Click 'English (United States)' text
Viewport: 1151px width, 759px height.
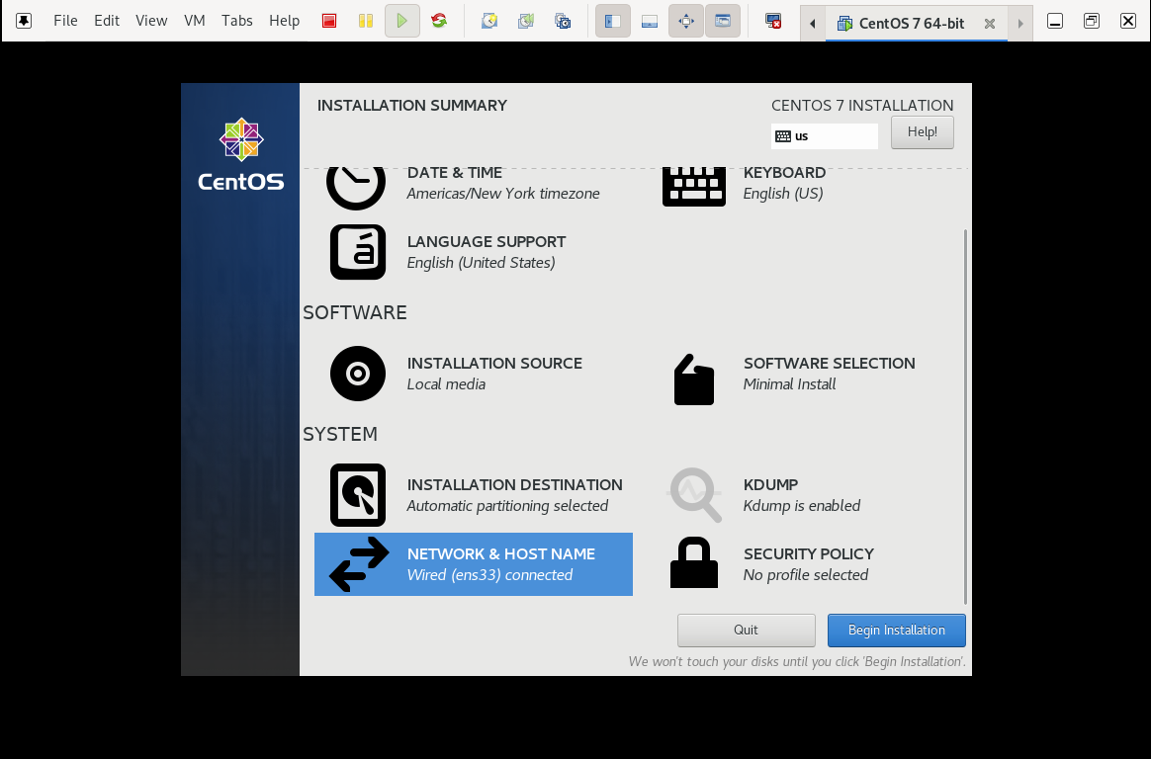tap(481, 263)
